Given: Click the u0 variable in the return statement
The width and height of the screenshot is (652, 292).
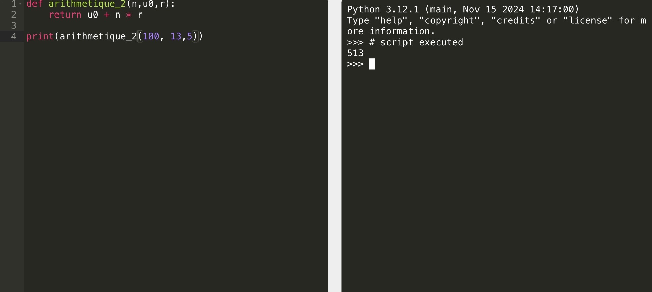Looking at the screenshot, I should coord(93,15).
